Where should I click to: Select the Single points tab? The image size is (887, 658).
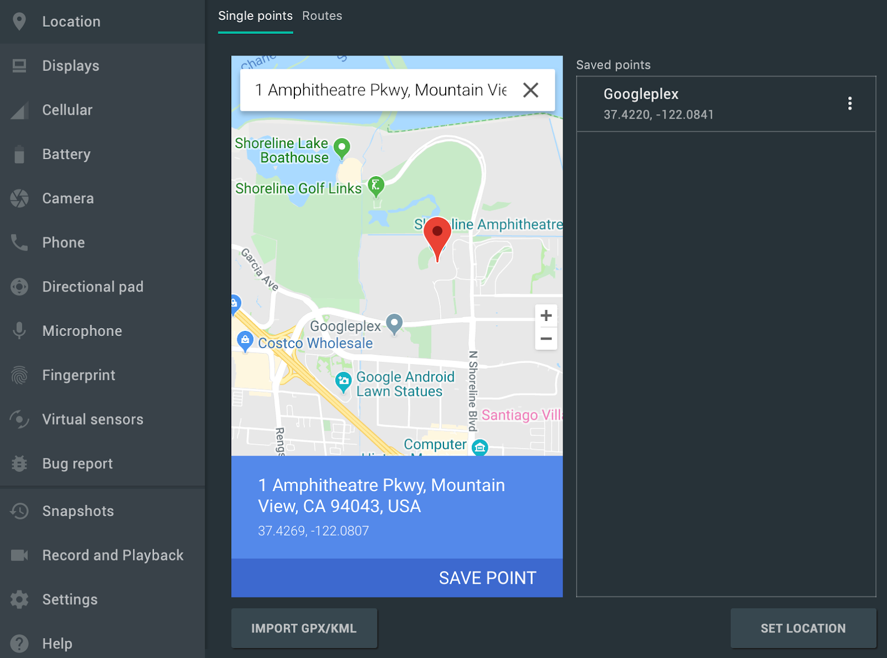tap(256, 16)
